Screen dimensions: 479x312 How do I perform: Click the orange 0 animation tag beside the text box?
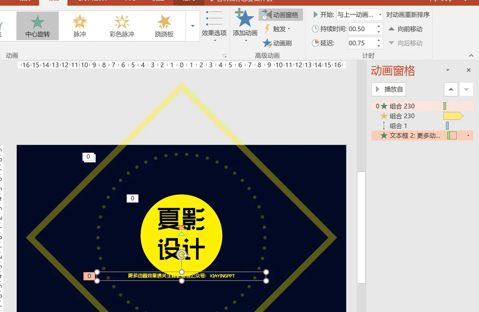pyautogui.click(x=89, y=276)
